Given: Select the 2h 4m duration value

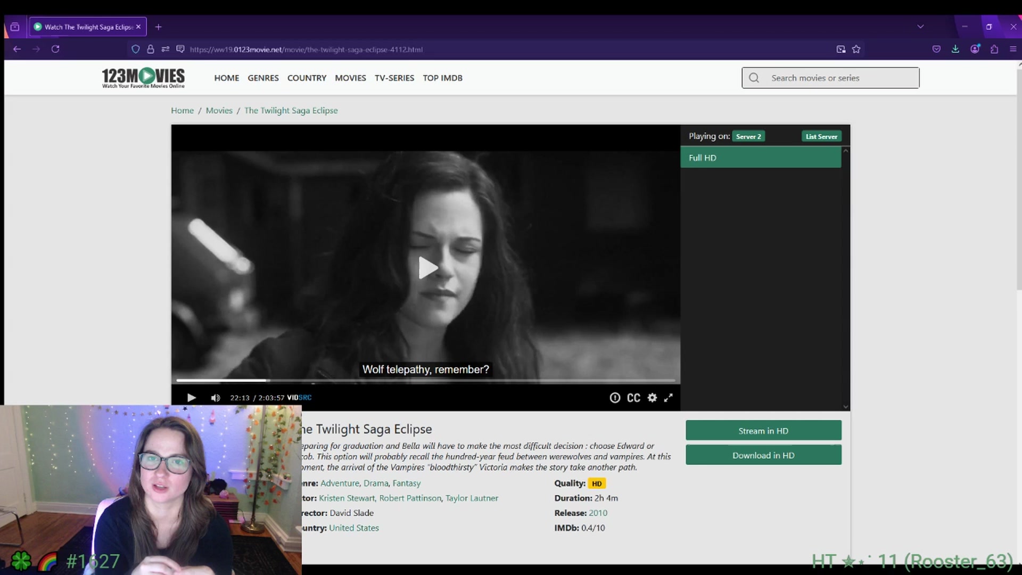Looking at the screenshot, I should tap(606, 498).
